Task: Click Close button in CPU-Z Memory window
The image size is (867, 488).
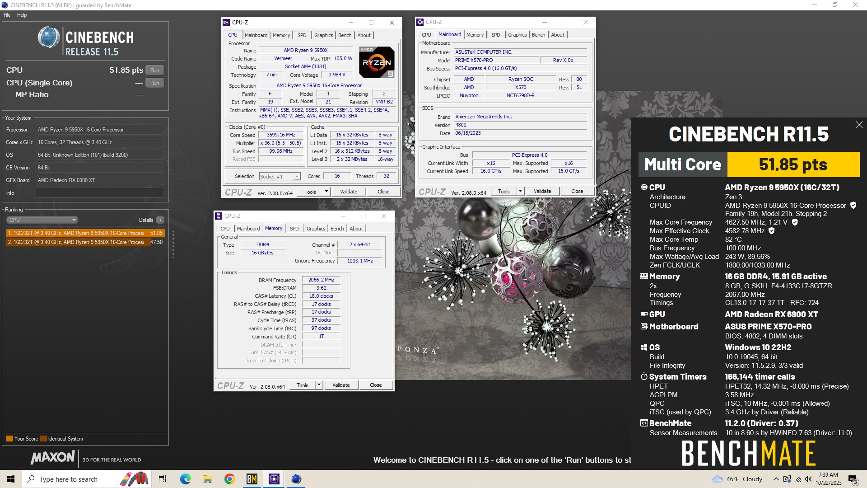Action: (x=376, y=385)
